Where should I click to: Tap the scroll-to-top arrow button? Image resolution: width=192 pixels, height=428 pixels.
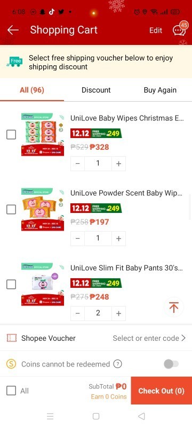click(173, 307)
